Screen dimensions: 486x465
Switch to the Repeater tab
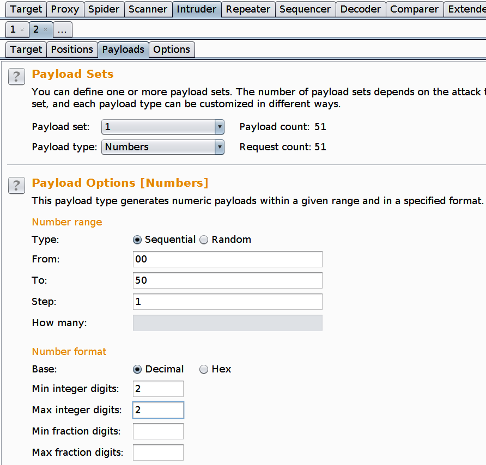[x=248, y=9]
